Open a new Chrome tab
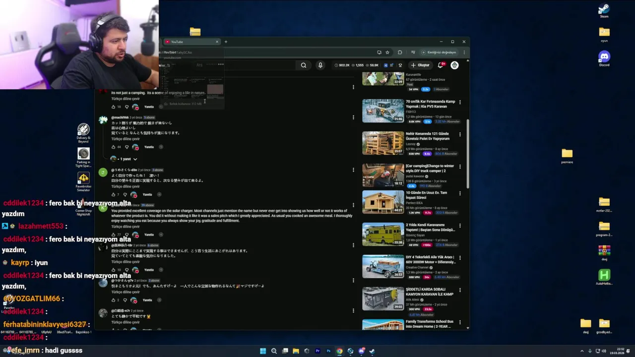 click(226, 42)
